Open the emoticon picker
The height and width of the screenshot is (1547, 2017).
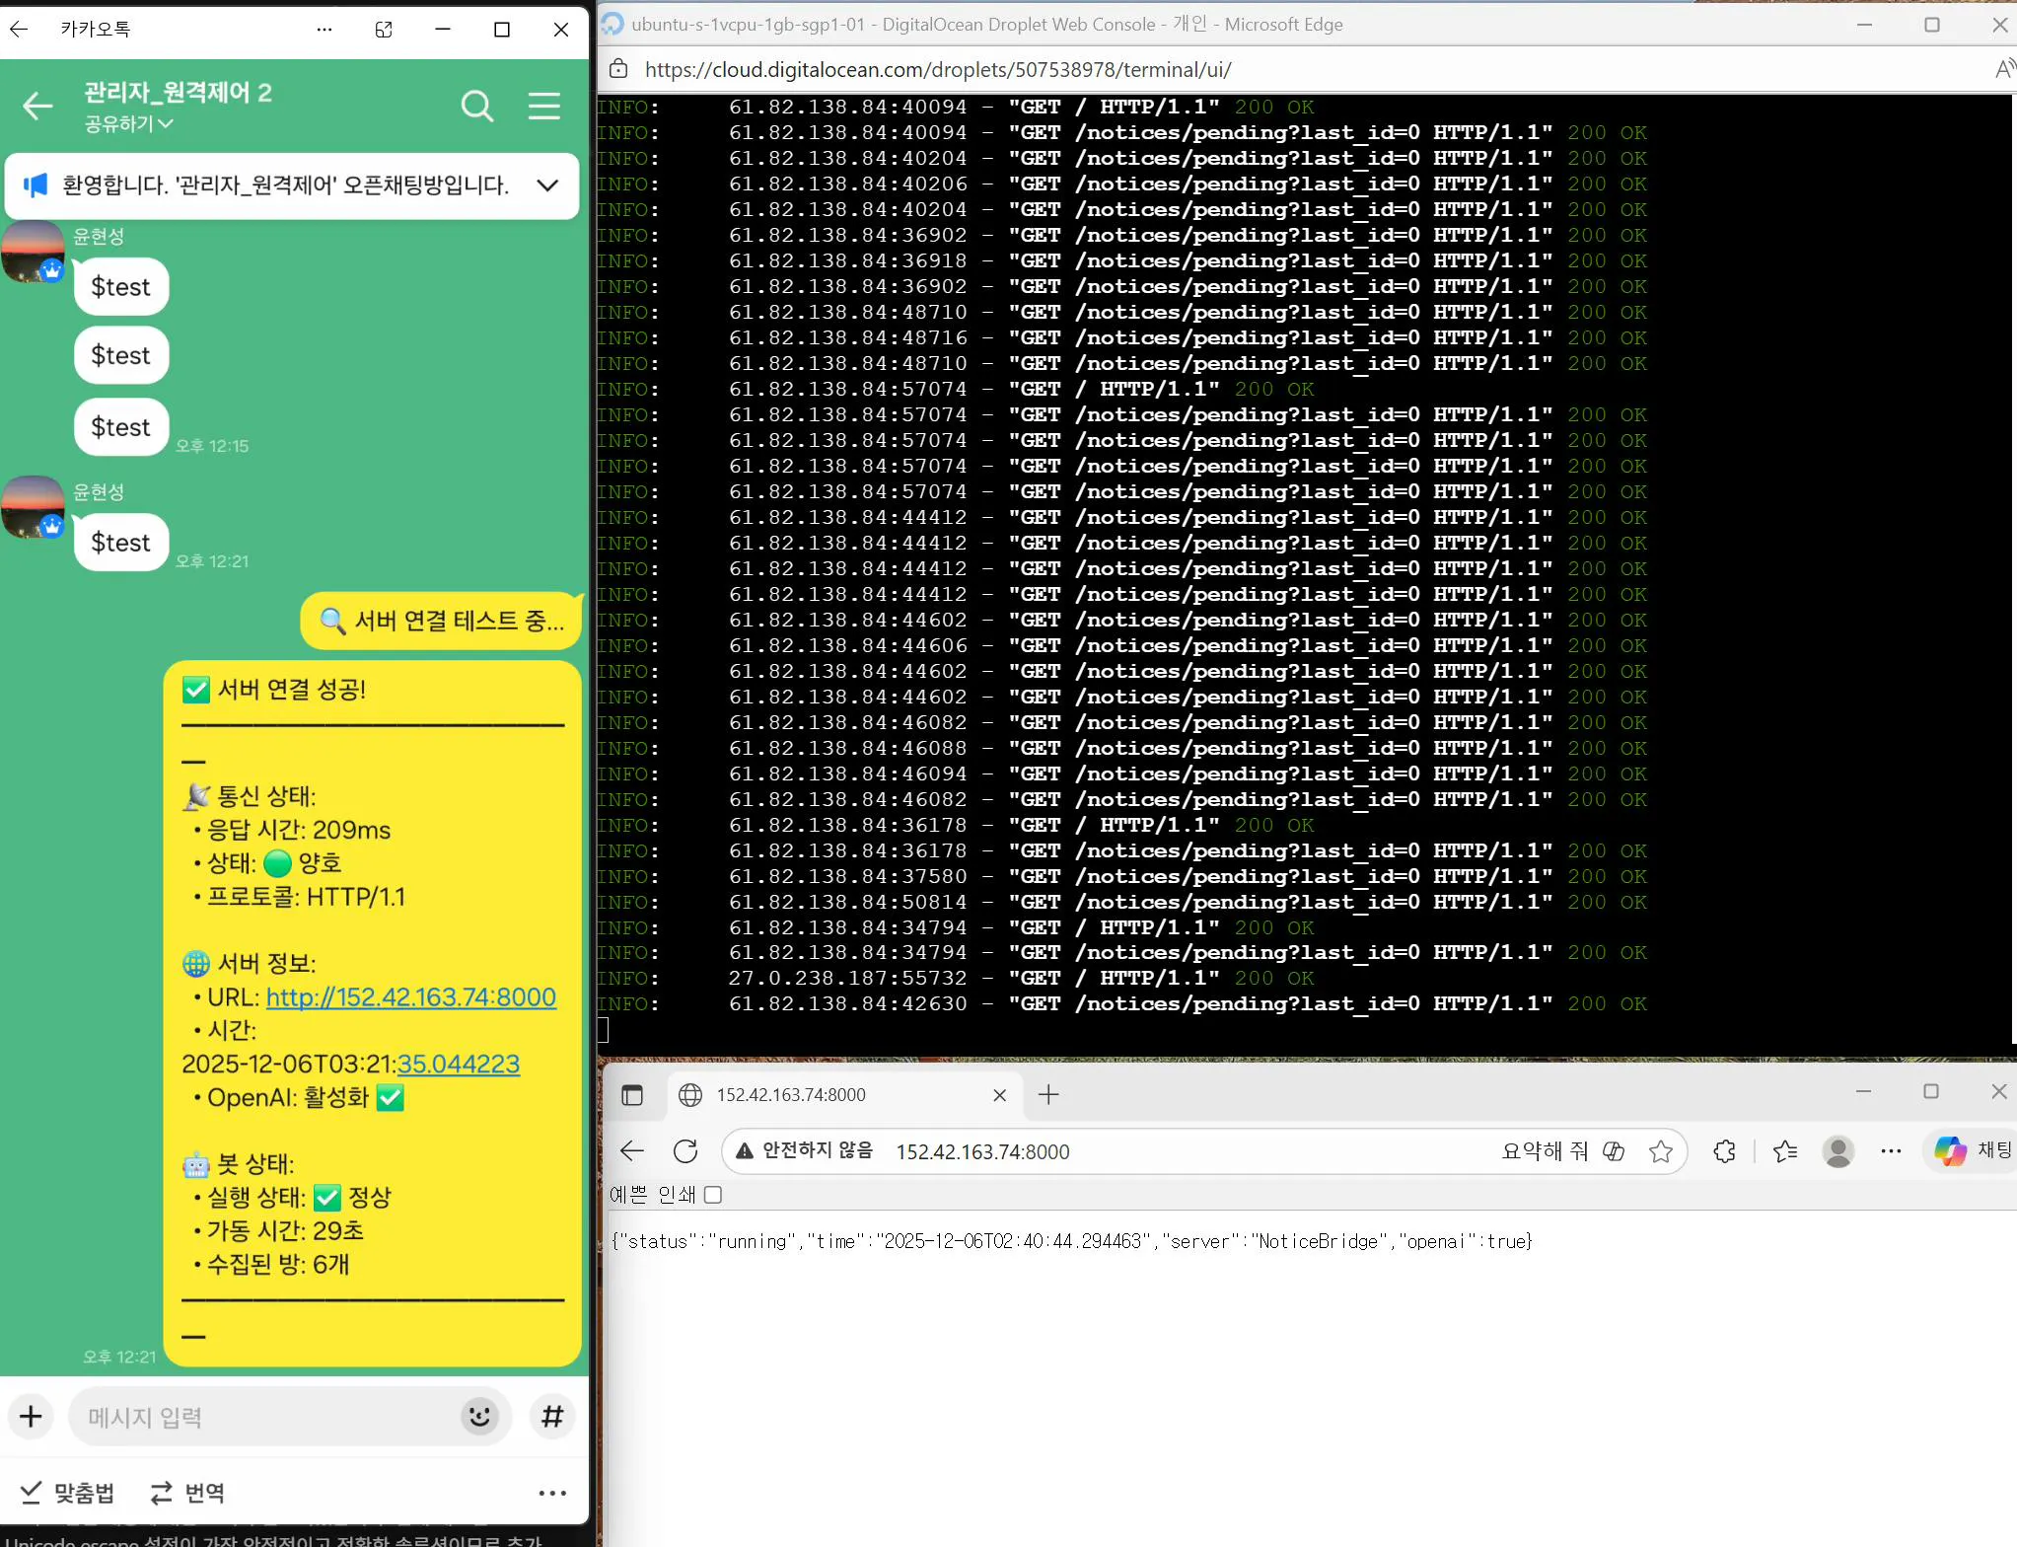pyautogui.click(x=479, y=1417)
